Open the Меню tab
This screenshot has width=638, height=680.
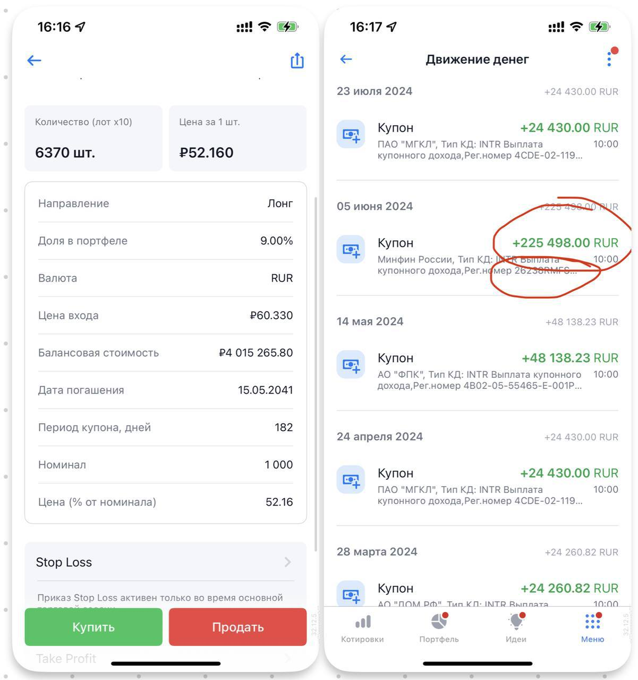[592, 628]
